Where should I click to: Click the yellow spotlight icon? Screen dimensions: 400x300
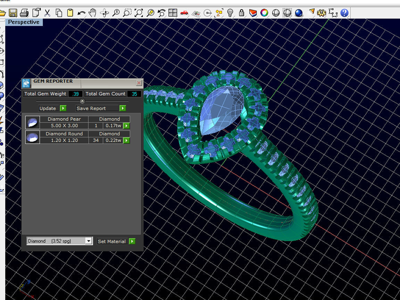click(x=312, y=12)
